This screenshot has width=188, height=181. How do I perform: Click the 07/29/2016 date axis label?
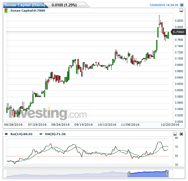(37, 124)
